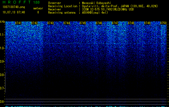Click the 0741 time marker
The height and width of the screenshot is (107, 169).
click(18, 23)
